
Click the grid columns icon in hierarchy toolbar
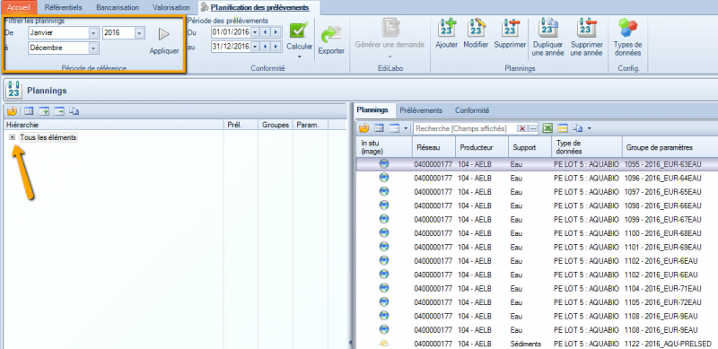click(29, 111)
